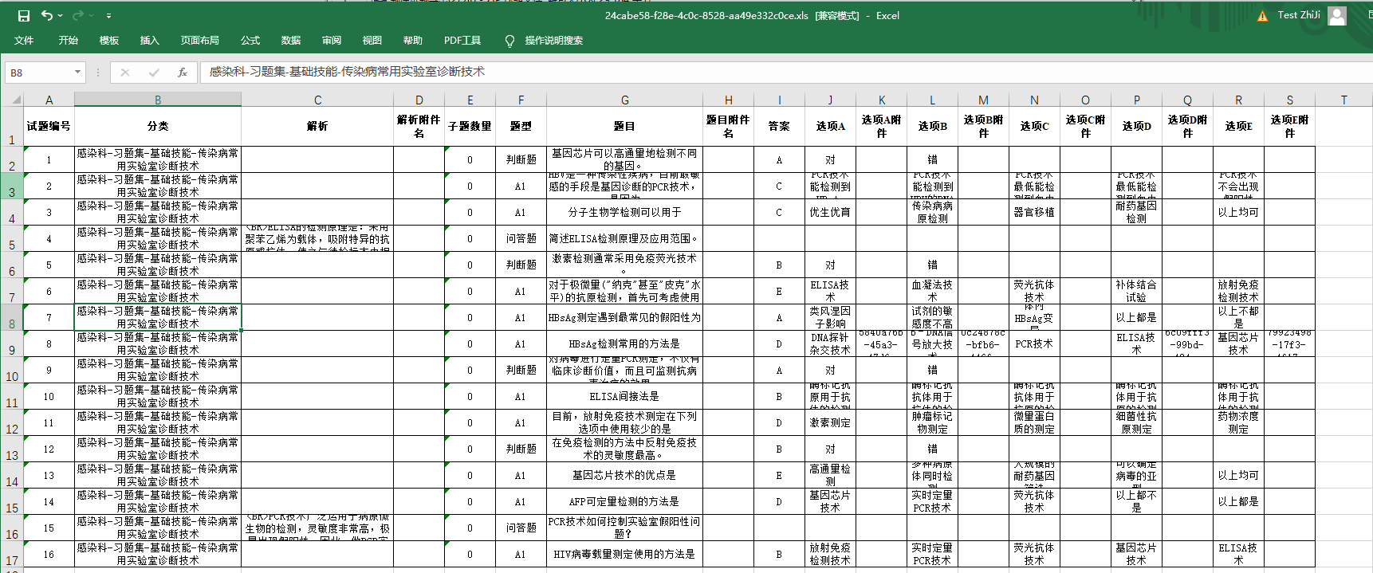
Task: Click cell ELISA间接法是
Action: click(624, 396)
